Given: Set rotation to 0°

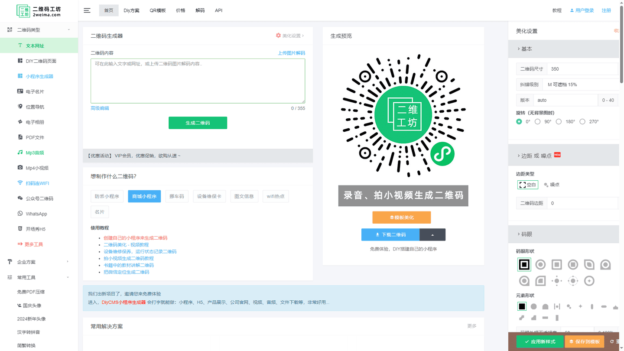Looking at the screenshot, I should pos(519,122).
